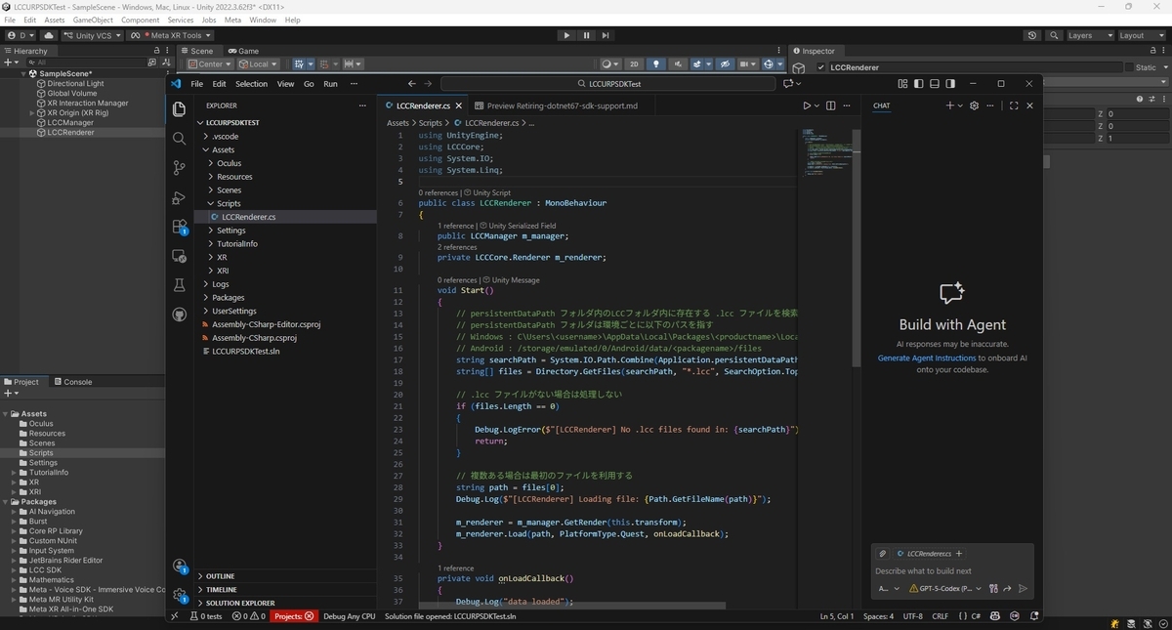Toggle Scene lighting bulb

pos(656,64)
